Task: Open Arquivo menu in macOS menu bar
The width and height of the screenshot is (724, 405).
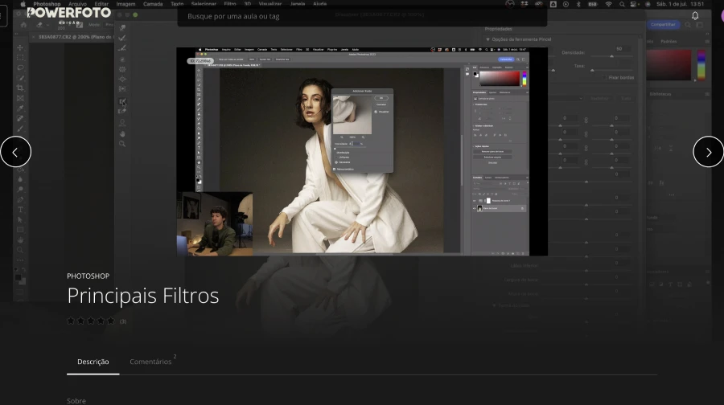Action: pos(77,4)
